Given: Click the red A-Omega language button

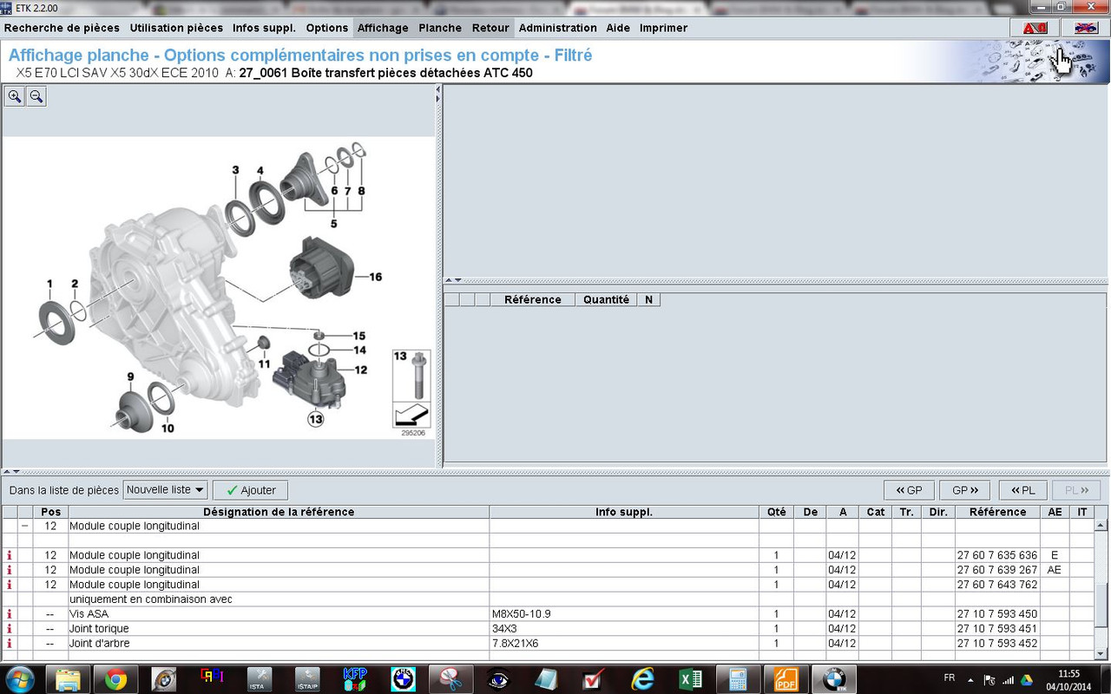Looking at the screenshot, I should pyautogui.click(x=1035, y=29).
